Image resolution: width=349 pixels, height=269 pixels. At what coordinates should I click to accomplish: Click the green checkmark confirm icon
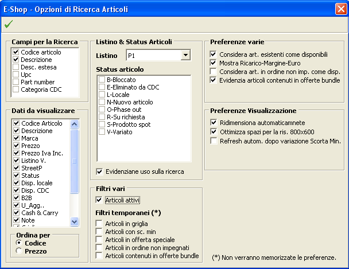tap(9, 24)
